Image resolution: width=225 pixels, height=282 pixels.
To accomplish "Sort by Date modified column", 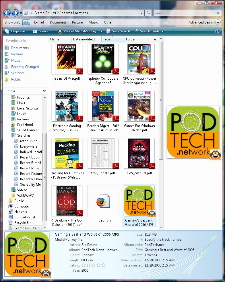I will click(x=86, y=39).
